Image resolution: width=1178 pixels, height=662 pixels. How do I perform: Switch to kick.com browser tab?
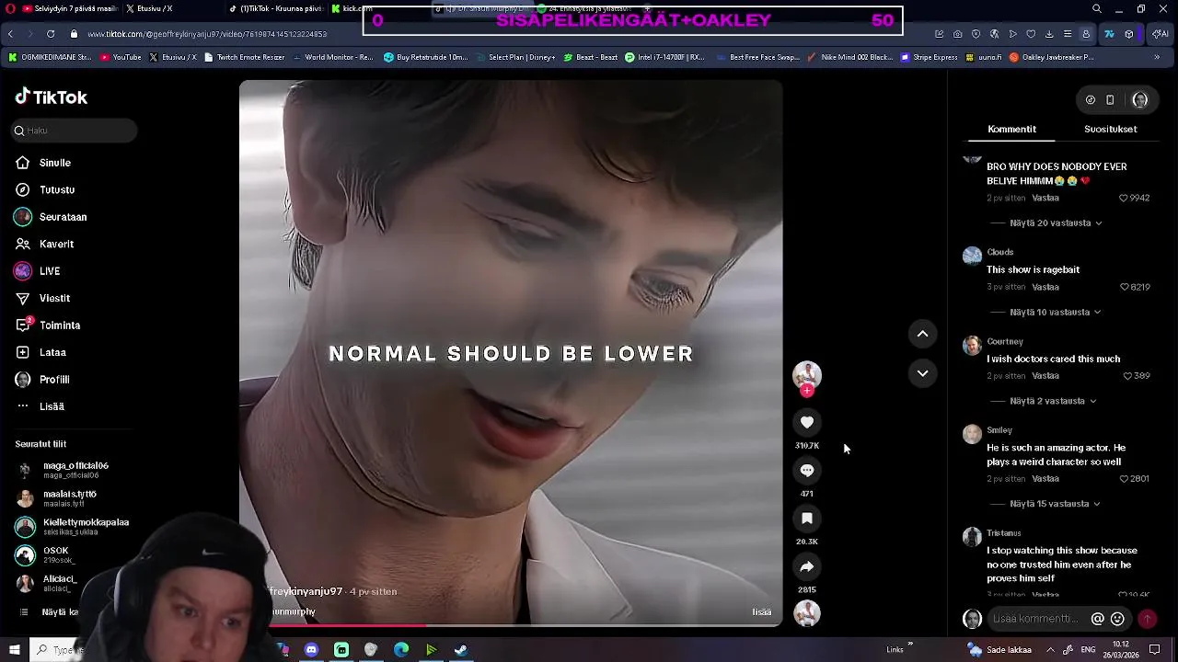tap(351, 9)
